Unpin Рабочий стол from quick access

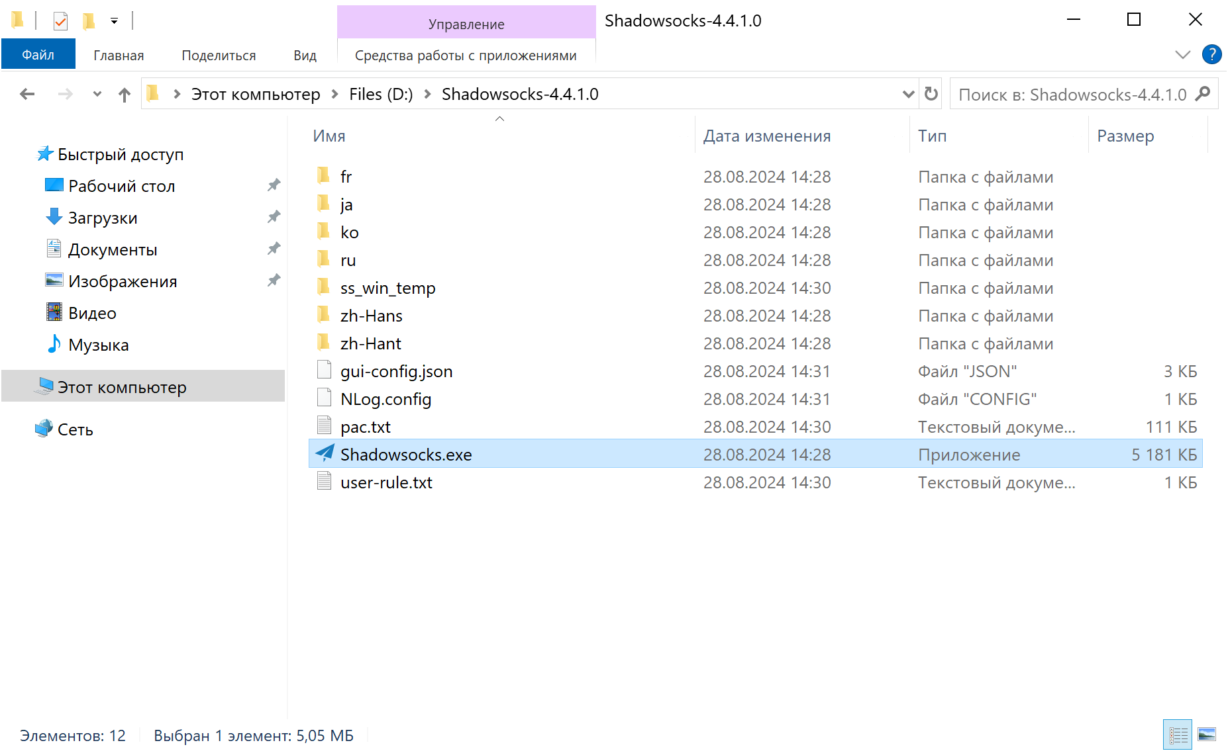274,185
